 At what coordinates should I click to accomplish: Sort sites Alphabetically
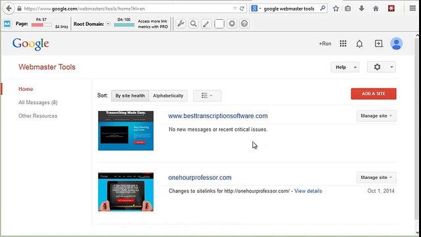(x=168, y=95)
